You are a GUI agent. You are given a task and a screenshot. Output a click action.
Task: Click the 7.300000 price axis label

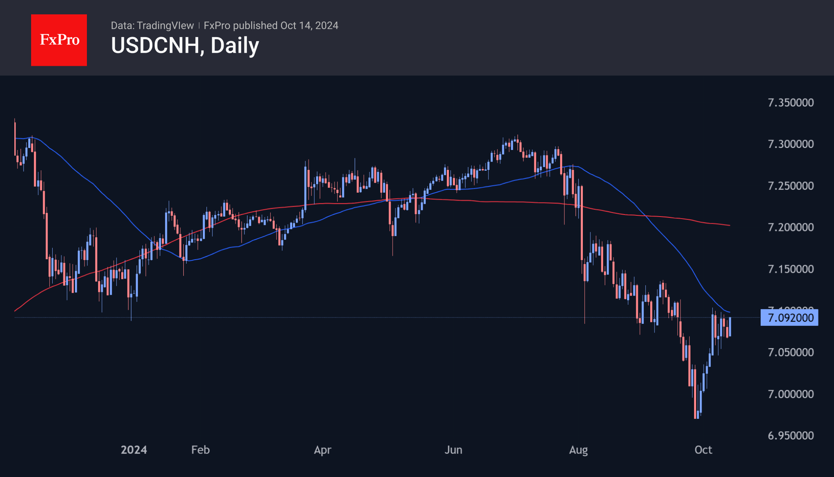point(791,144)
